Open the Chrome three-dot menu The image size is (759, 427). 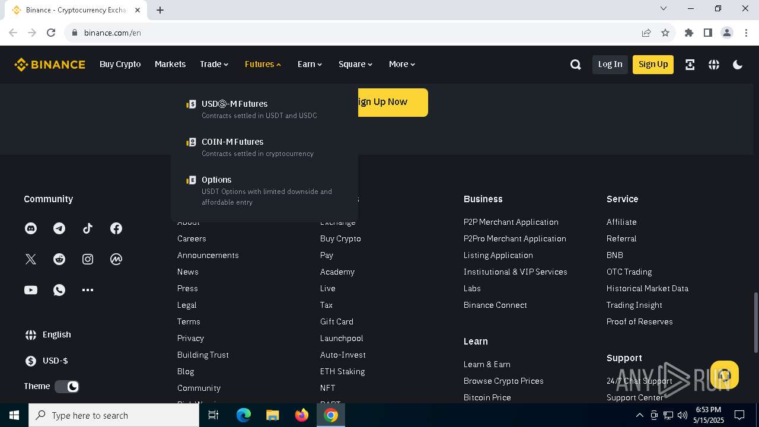coord(746,33)
